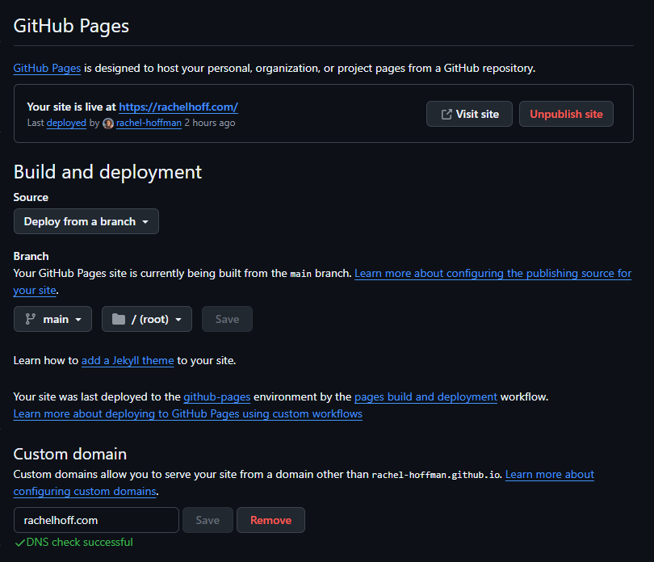Click the rachel-hoffman username link
654x562 pixels.
tap(149, 124)
